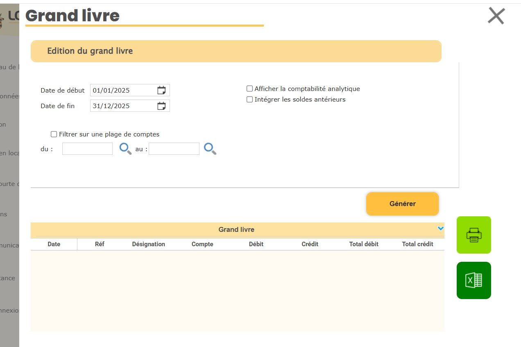Screen dimensions: 521x347
Task: Focus the 'du' account input box
Action: (x=87, y=149)
